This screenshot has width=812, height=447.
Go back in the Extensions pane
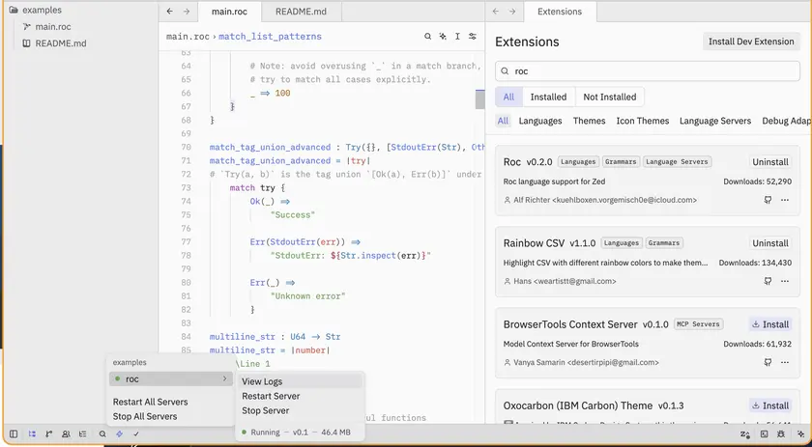[496, 12]
